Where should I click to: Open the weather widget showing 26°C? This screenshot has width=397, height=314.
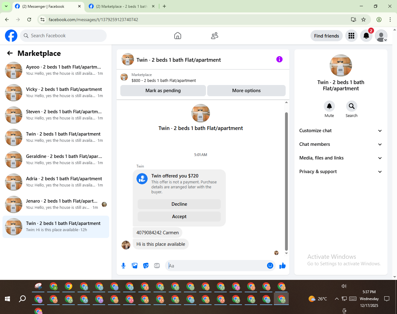(318, 299)
